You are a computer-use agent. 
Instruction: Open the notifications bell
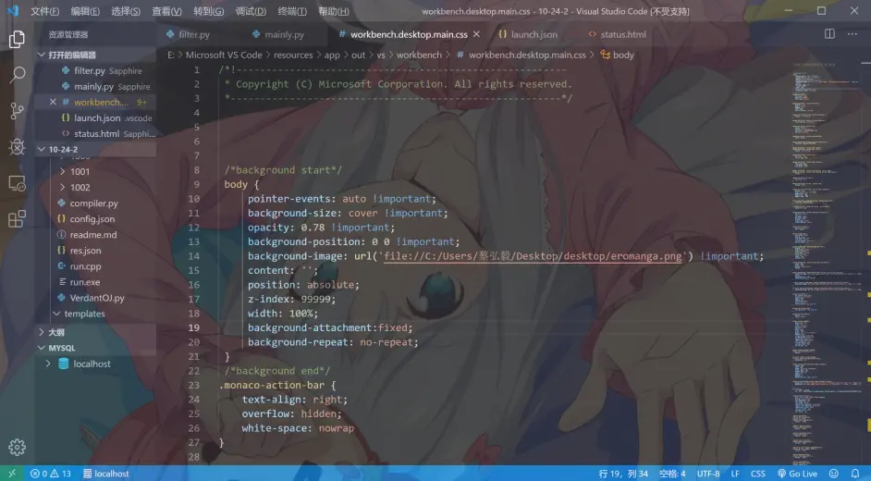(855, 474)
